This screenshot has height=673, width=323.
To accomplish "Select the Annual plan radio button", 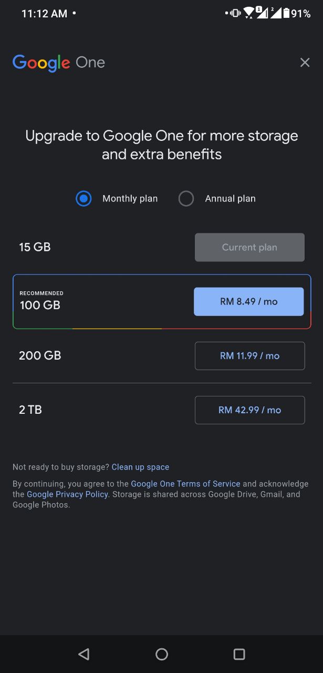I will point(186,199).
